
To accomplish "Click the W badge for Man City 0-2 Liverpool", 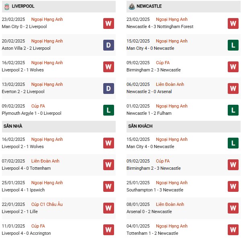I will tap(108, 23).
